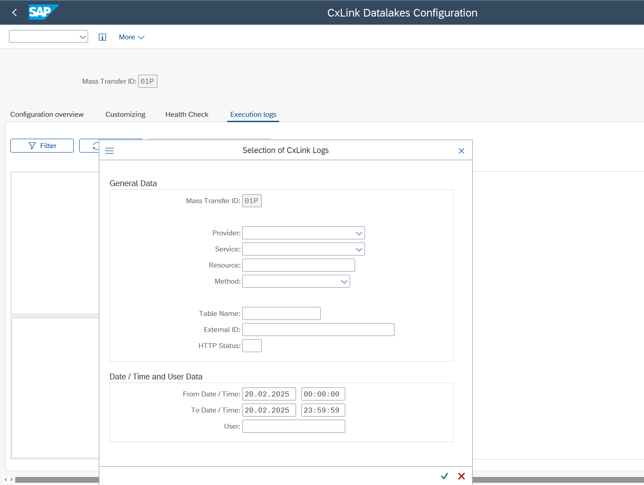This screenshot has width=644, height=485.
Task: Click the Filter button
Action: click(42, 146)
